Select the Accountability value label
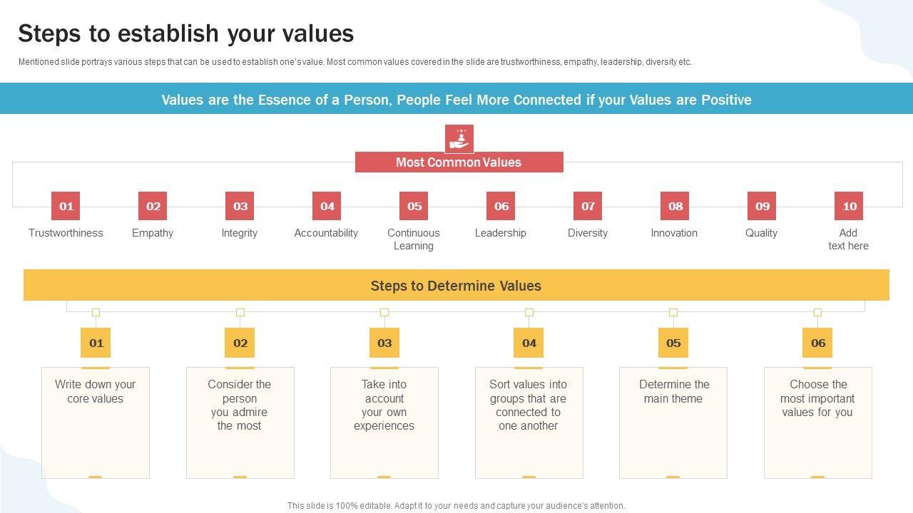 pos(326,233)
